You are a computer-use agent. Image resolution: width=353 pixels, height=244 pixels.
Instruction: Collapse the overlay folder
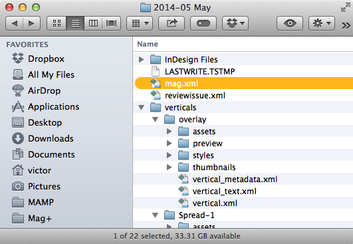point(155,120)
